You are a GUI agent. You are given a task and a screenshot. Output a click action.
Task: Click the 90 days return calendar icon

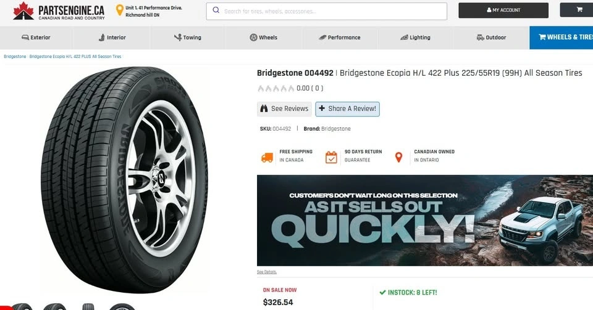[x=332, y=157]
